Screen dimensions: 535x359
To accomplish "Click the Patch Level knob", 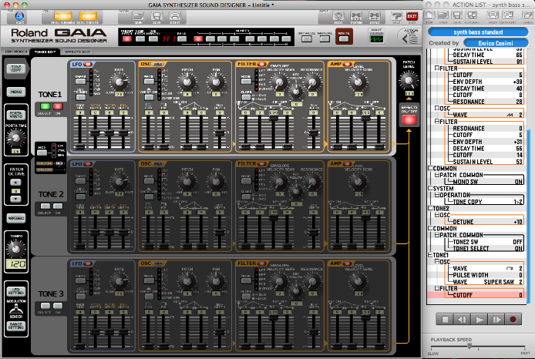I will pyautogui.click(x=409, y=80).
